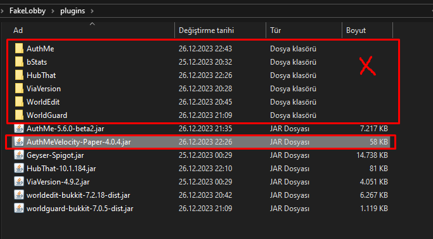Click date 26.12.2023 22:43 of AuthMe
The height and width of the screenshot is (239, 433).
click(205, 49)
